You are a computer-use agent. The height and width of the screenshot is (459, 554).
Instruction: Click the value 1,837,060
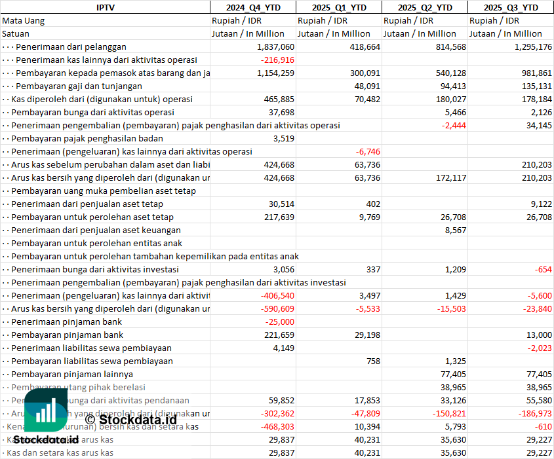pos(275,47)
